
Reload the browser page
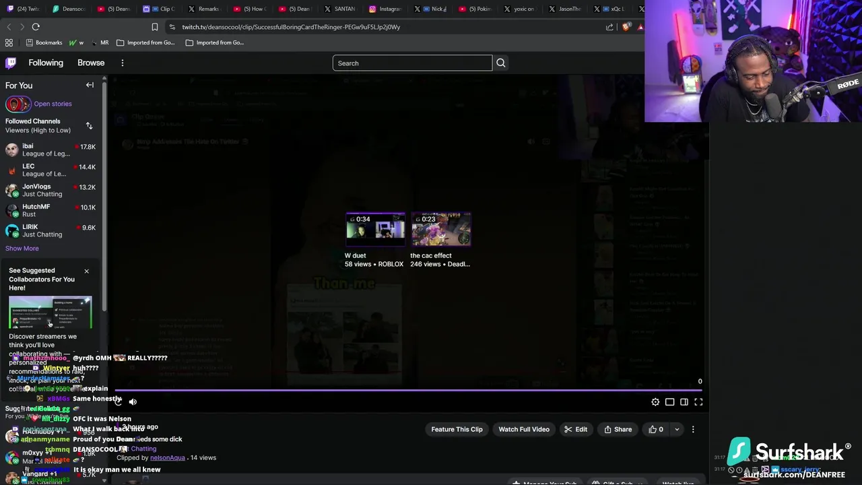(36, 27)
